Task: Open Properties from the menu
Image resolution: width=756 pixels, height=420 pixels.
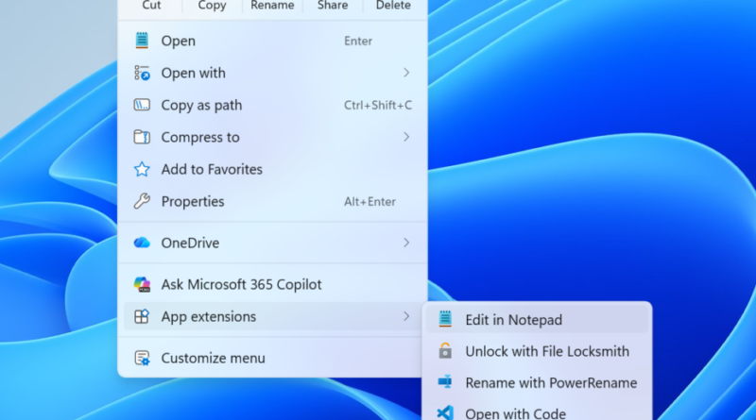Action: pos(272,201)
